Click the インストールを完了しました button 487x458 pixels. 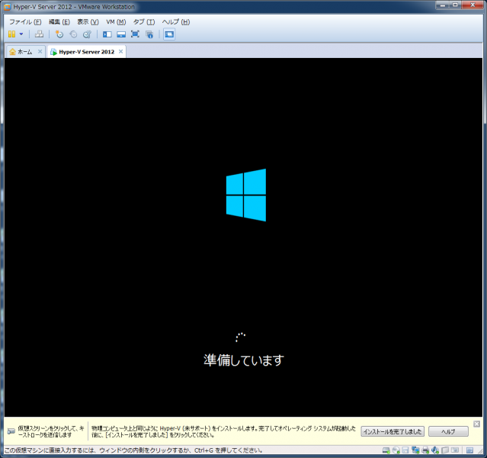point(392,431)
